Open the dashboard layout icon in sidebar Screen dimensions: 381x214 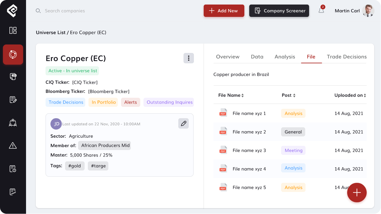(13, 30)
